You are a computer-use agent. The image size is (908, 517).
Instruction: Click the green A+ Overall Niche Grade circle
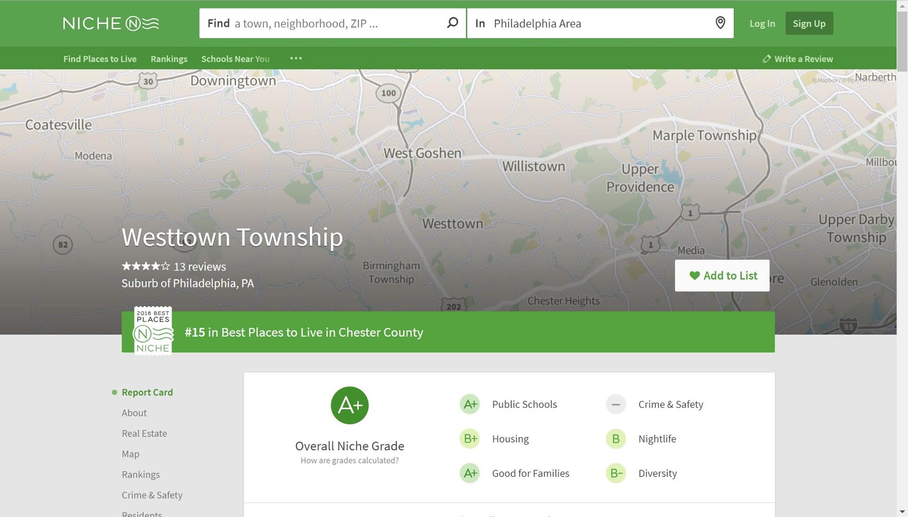click(x=349, y=405)
